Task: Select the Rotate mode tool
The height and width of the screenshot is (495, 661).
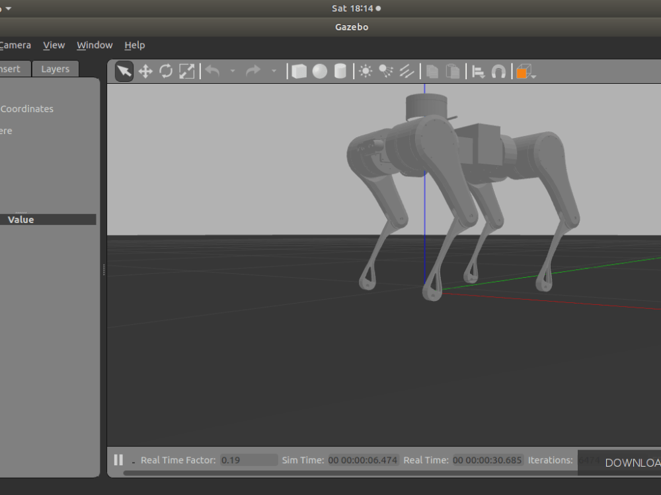Action: click(x=165, y=71)
